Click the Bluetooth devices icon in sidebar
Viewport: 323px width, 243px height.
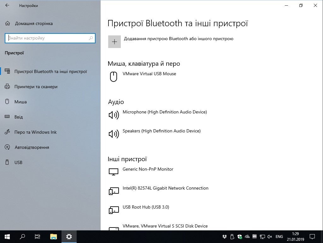pos(7,71)
